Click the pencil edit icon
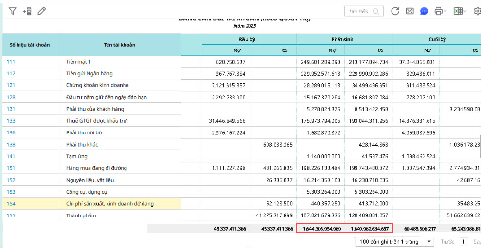 coord(42,11)
